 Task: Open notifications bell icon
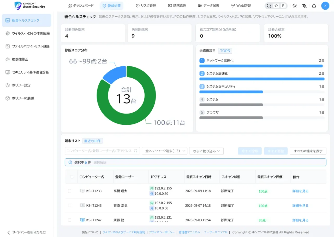314,6
